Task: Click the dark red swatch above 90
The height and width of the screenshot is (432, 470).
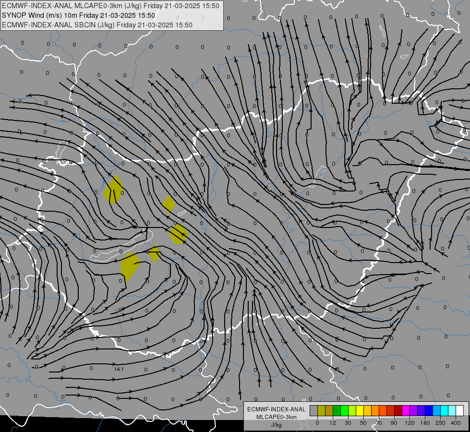Action: pos(398,410)
